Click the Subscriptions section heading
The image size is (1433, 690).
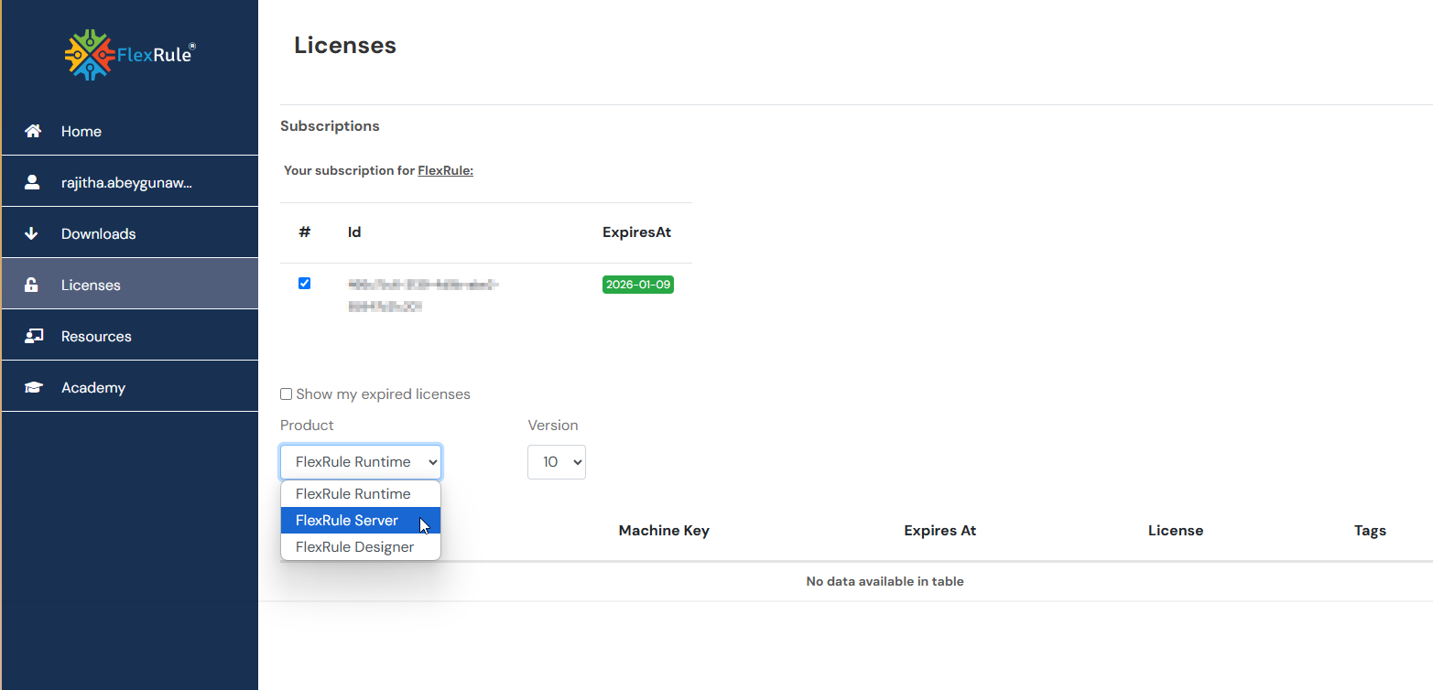(x=330, y=126)
